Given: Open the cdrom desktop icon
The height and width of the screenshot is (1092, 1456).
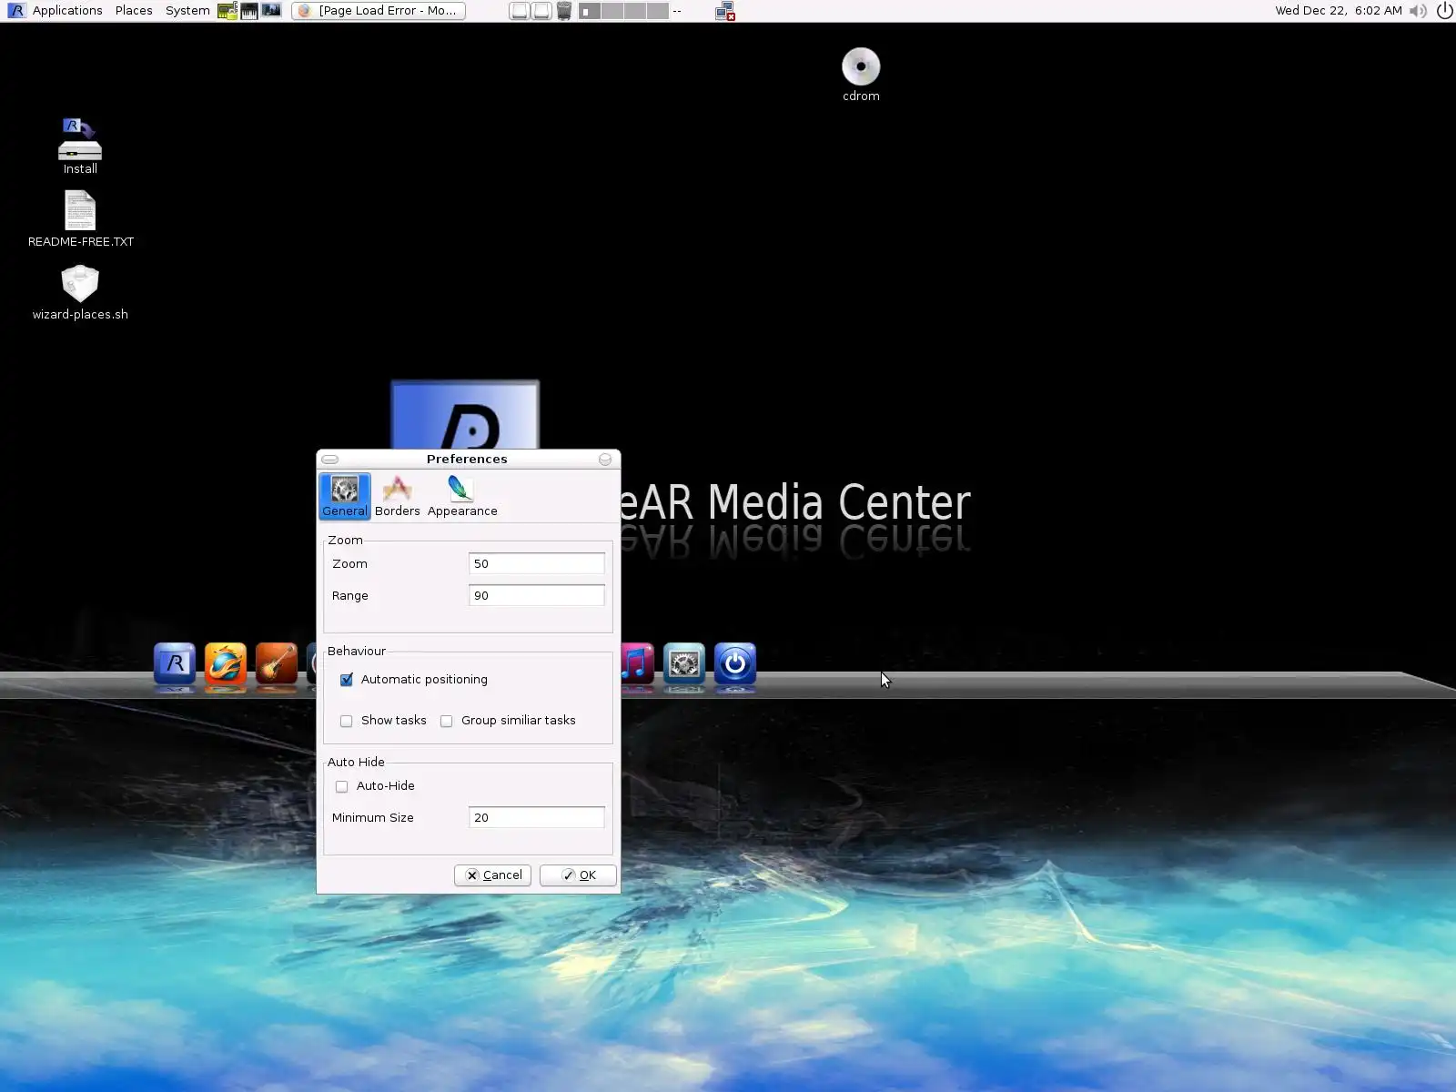Looking at the screenshot, I should pos(861,75).
